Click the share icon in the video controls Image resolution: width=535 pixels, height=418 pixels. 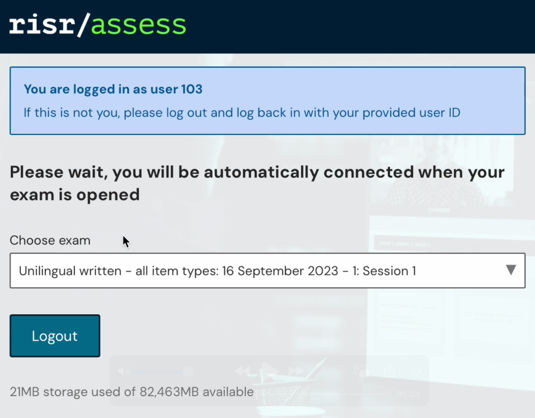[389, 371]
